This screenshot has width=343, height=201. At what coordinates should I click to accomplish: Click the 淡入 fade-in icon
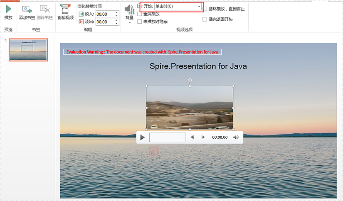[81, 14]
